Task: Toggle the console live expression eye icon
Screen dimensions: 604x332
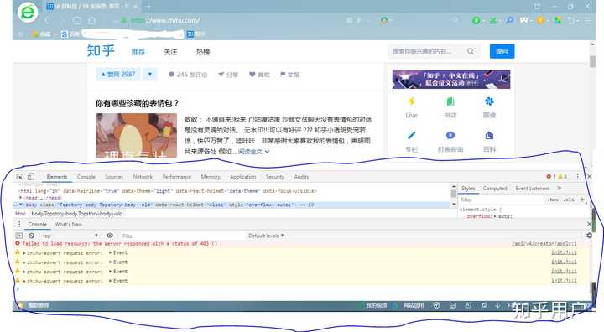Action: tap(110, 236)
